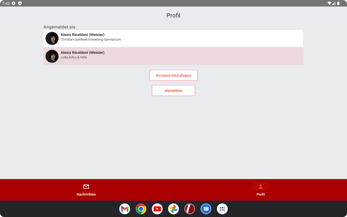Tap the clock showing 7:42
Screen dimensions: 347x217
6,3
